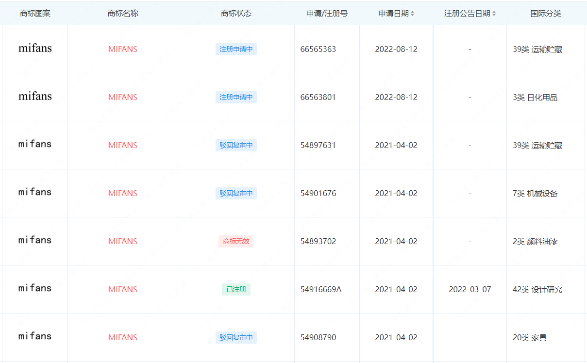Sort using the arrow icon beside 注册公告日期
Image resolution: width=587 pixels, height=363 pixels.
coord(494,14)
